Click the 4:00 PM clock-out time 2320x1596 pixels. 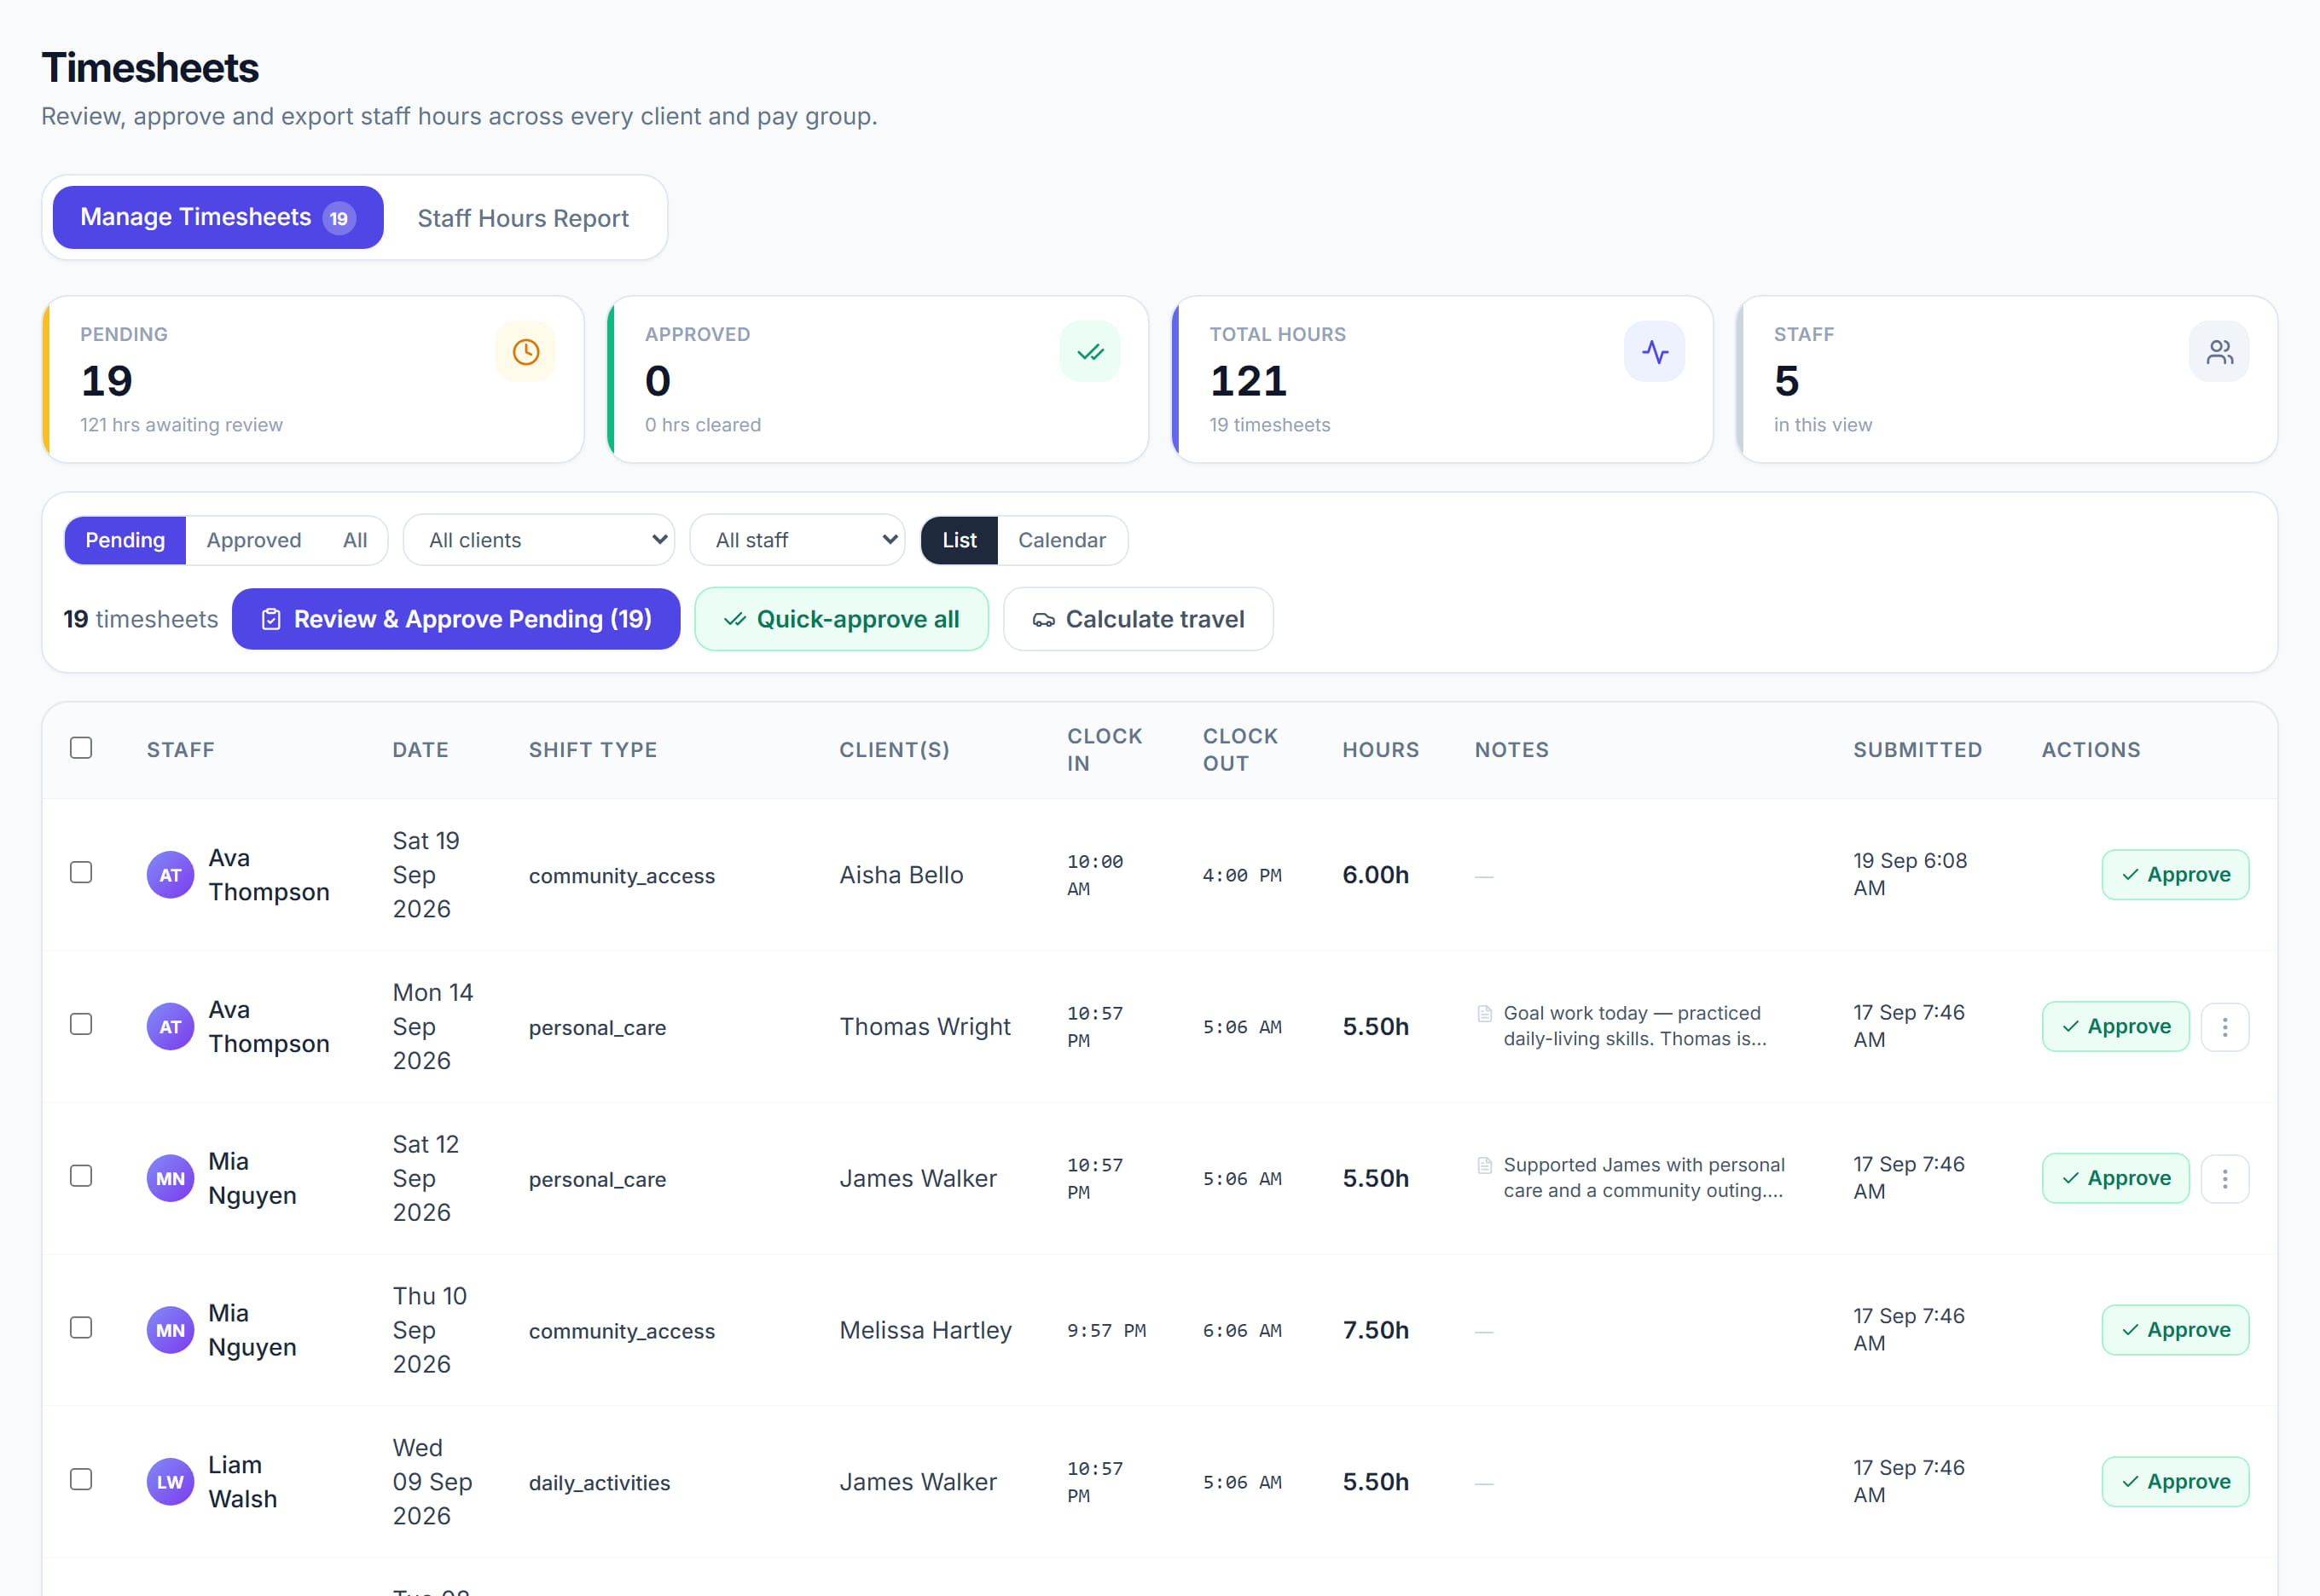point(1242,876)
